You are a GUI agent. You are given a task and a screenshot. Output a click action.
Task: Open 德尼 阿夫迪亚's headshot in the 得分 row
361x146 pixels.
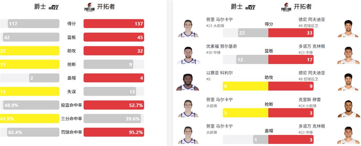pyautogui.click(x=348, y=28)
